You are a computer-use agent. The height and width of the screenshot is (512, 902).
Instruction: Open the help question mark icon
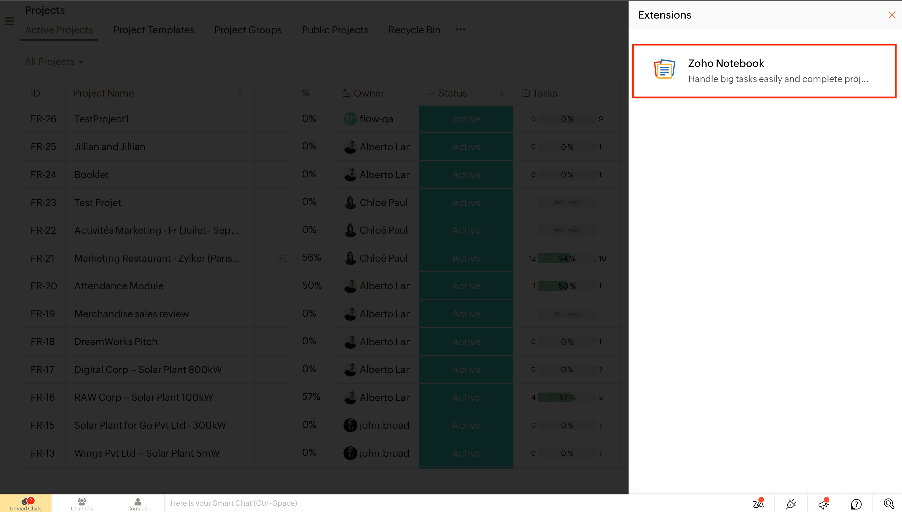[x=856, y=504]
